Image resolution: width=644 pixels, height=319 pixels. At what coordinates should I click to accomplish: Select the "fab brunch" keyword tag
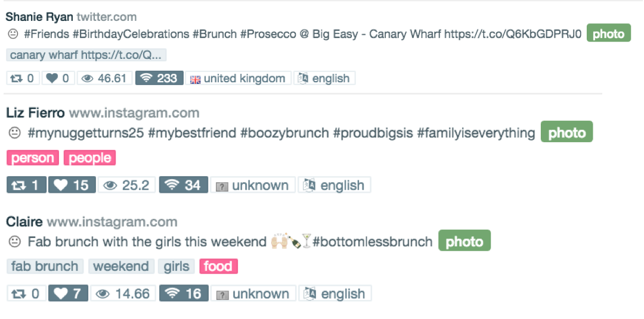(45, 266)
